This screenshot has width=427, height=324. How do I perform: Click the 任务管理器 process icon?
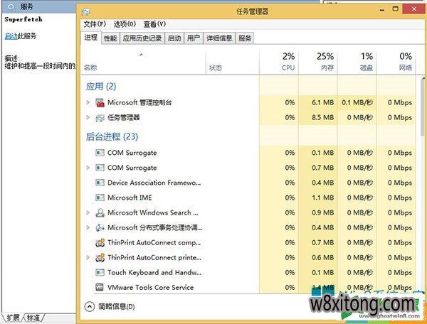pyautogui.click(x=100, y=117)
